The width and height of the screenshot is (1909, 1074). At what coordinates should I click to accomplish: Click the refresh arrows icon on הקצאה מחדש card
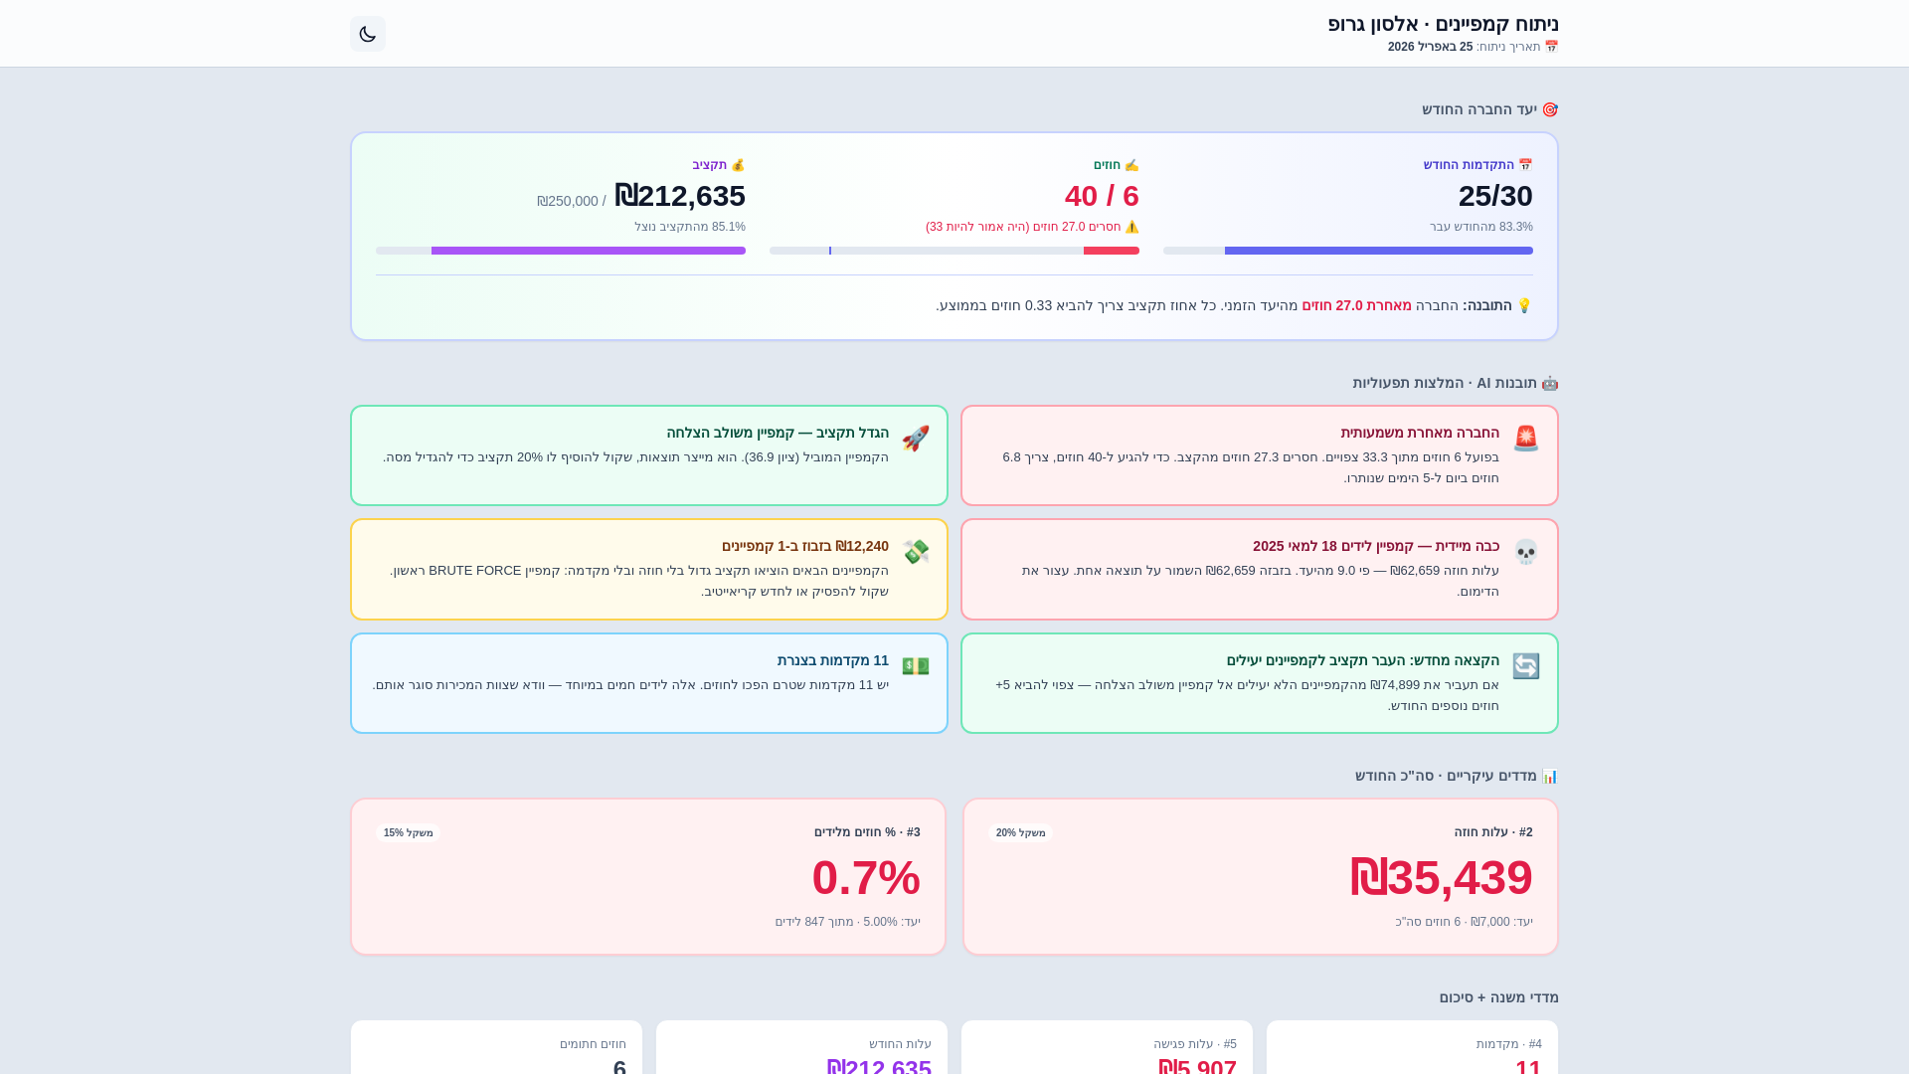pyautogui.click(x=1526, y=666)
